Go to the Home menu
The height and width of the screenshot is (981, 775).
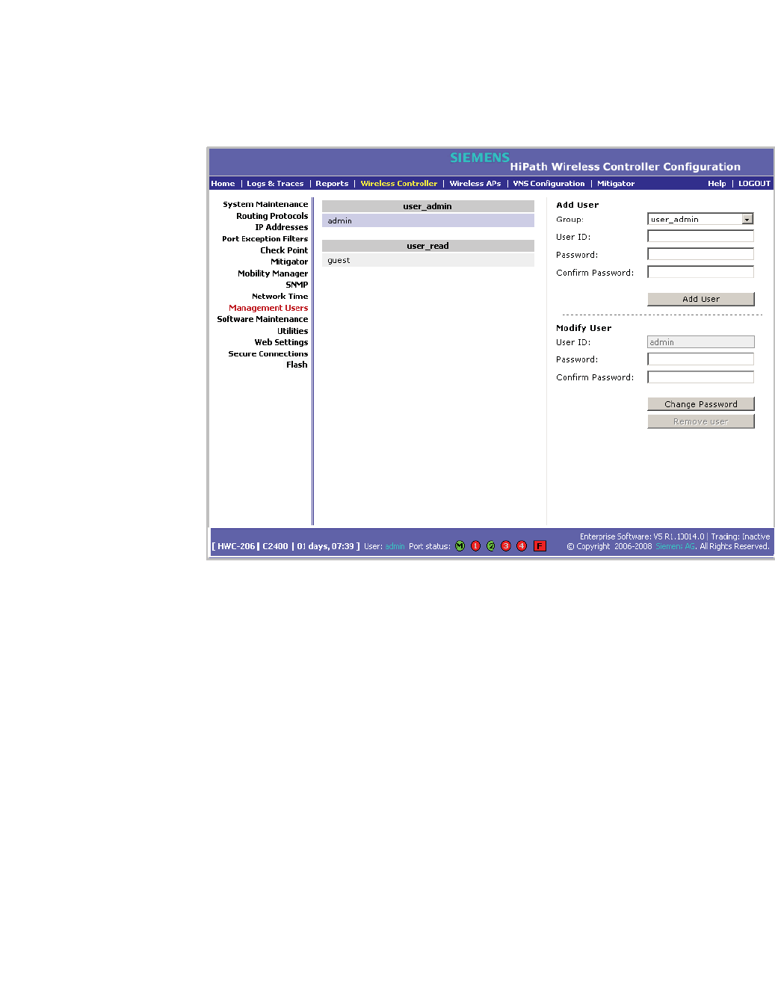point(223,184)
